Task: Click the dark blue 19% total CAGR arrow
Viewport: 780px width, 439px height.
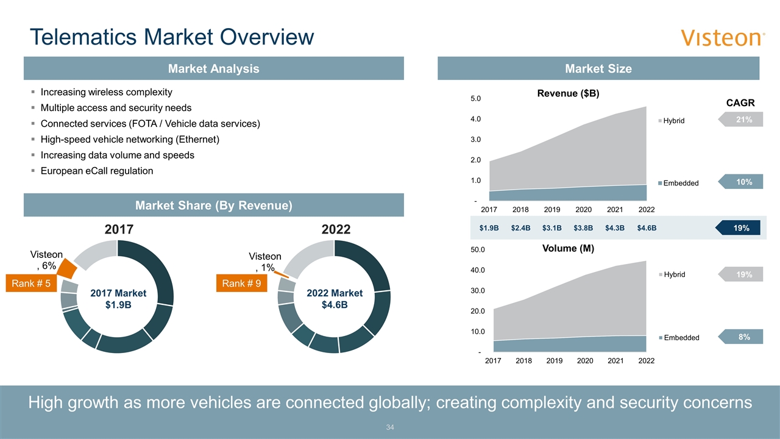Action: click(x=738, y=228)
